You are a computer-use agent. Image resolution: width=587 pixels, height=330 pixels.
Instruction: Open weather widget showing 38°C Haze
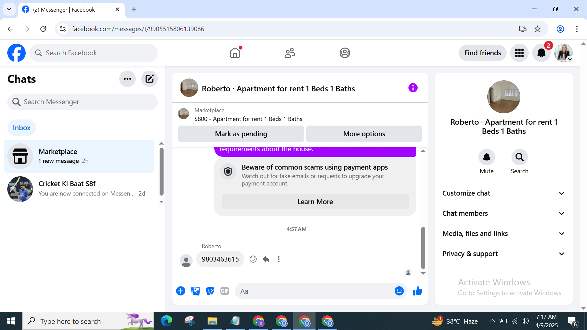(455, 321)
